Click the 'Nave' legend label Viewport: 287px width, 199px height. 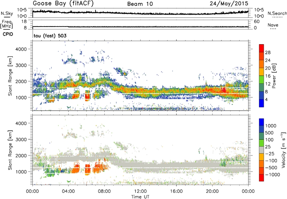tap(273, 25)
